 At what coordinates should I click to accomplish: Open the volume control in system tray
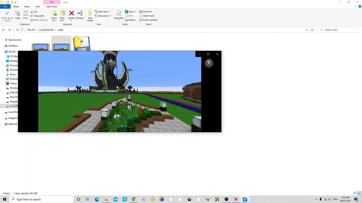coord(329,199)
